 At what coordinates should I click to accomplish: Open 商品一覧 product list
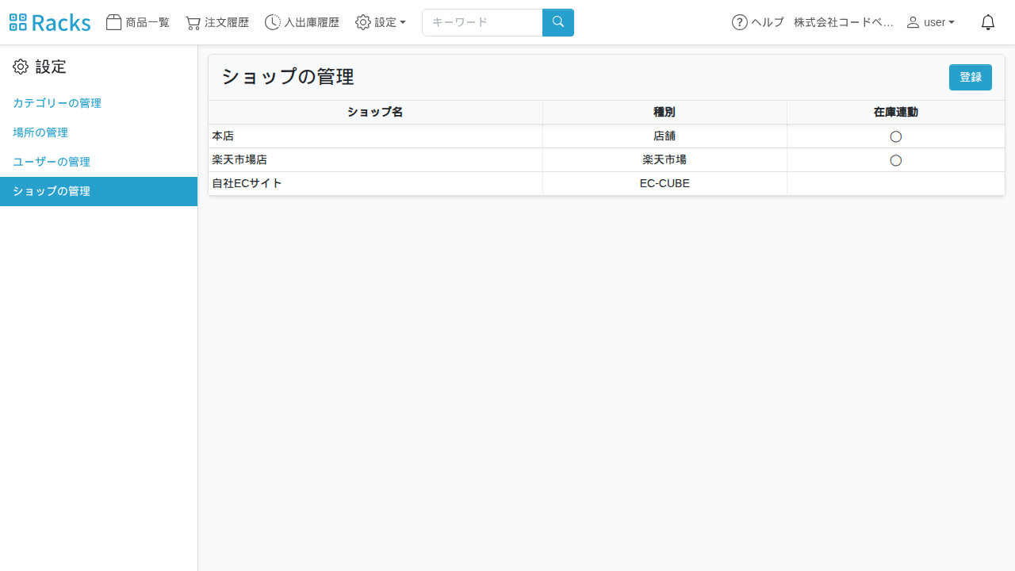pyautogui.click(x=138, y=22)
